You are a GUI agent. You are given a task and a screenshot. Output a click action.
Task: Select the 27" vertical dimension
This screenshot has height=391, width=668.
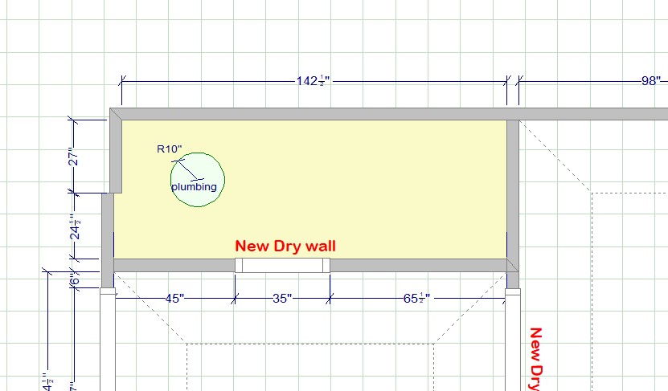[x=73, y=157]
